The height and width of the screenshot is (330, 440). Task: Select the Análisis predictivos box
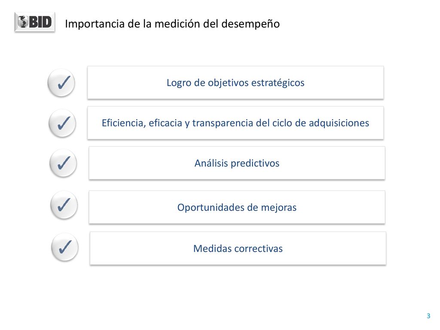237,163
